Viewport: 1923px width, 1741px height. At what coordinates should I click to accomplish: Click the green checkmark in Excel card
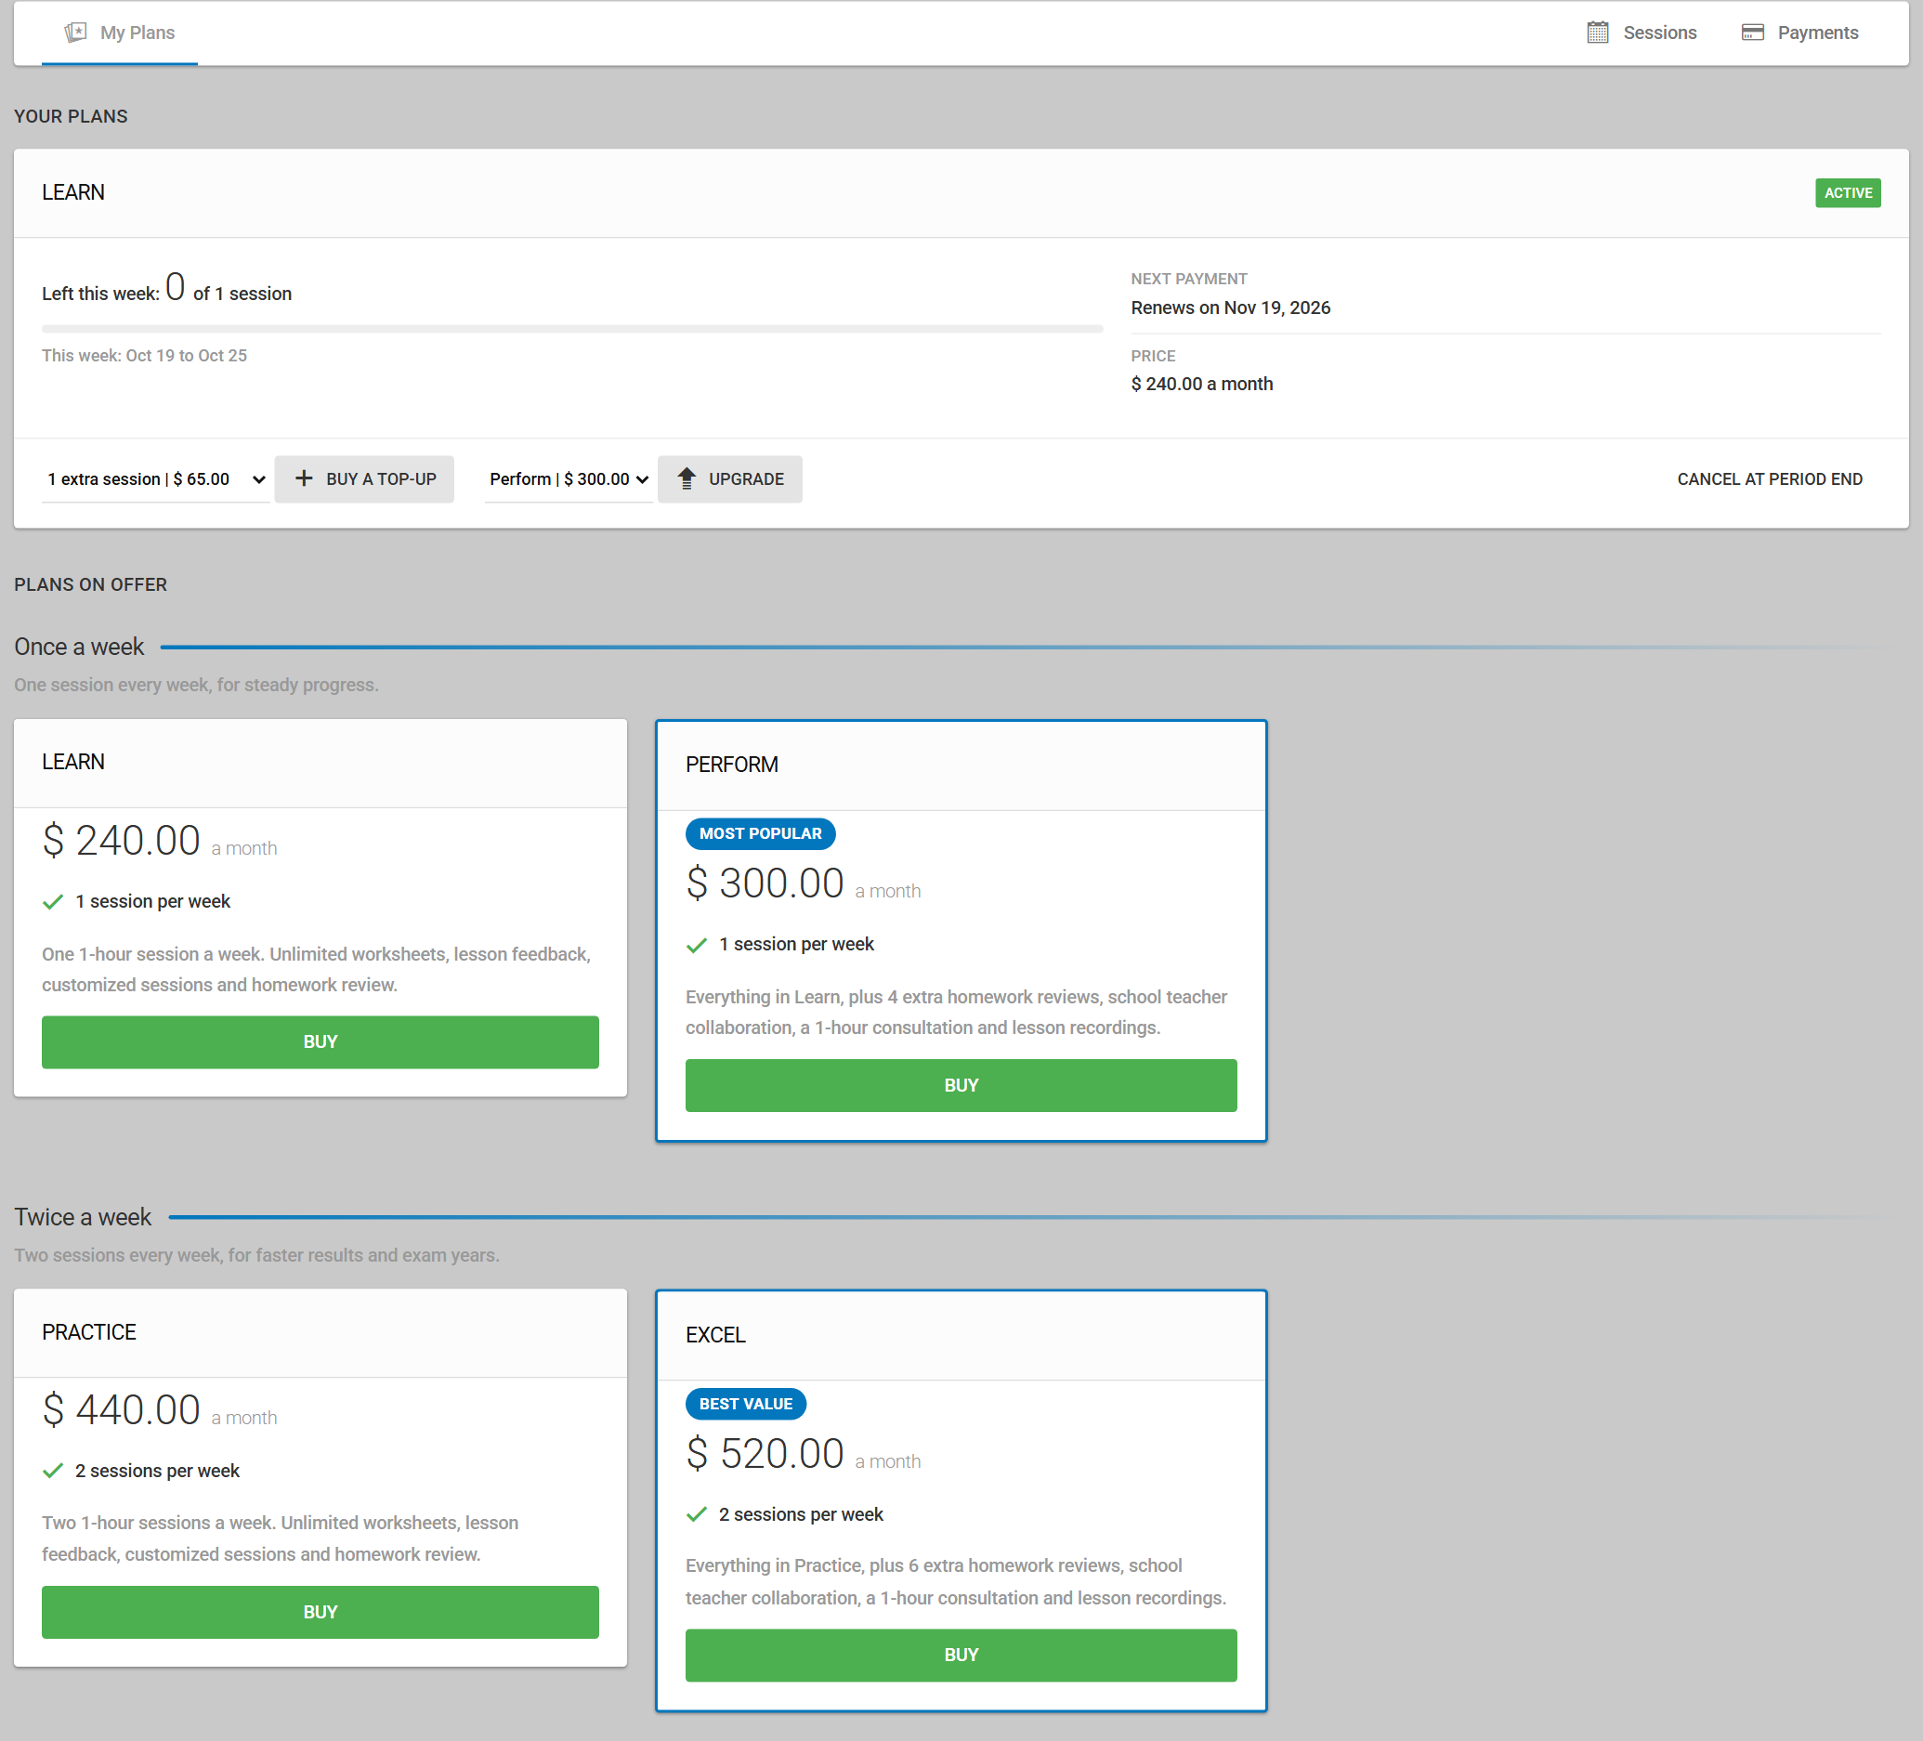click(697, 1514)
